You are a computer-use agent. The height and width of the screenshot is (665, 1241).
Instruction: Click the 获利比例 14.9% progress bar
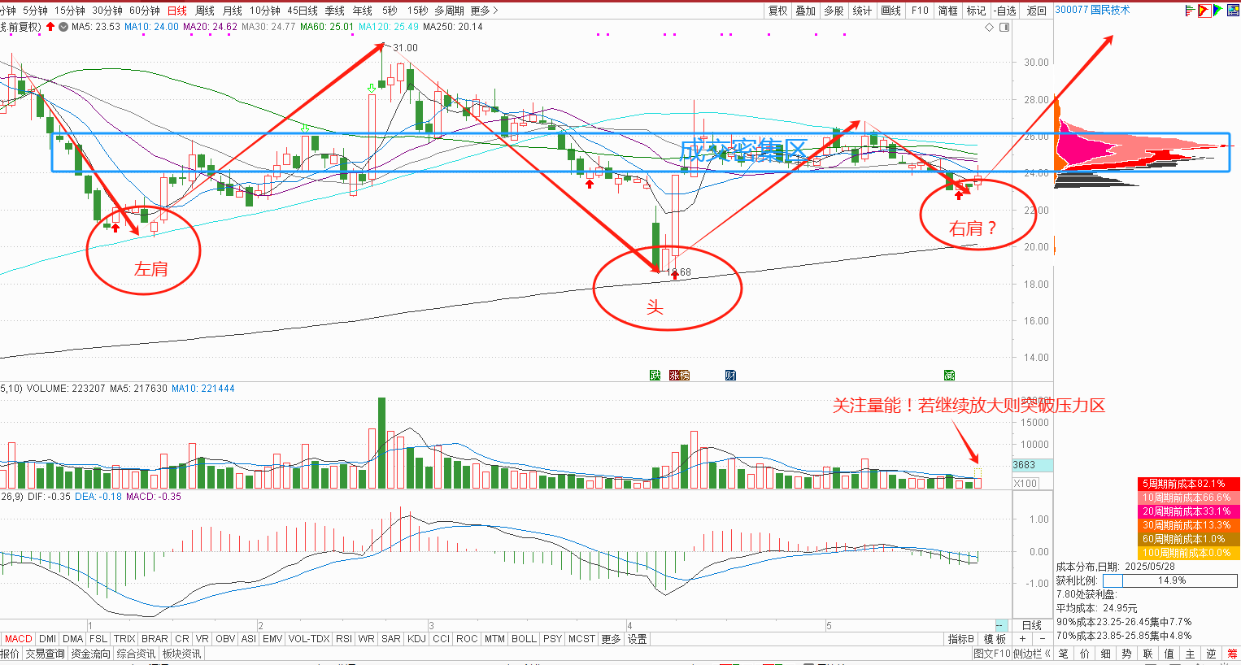(1170, 580)
